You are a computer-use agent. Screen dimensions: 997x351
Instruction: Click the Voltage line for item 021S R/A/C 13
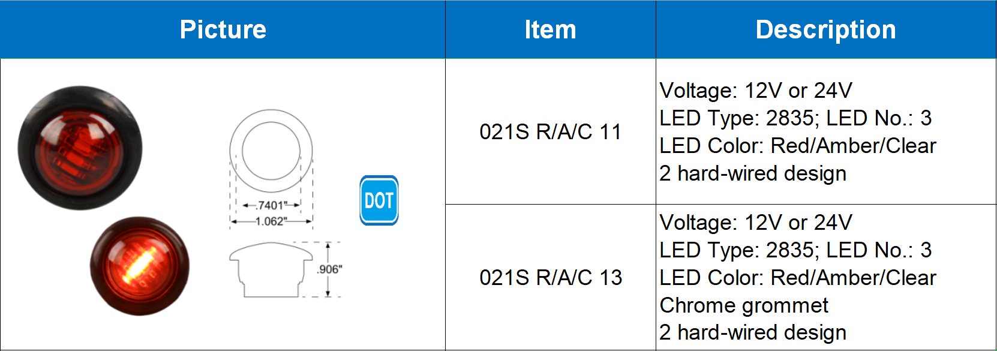[x=755, y=223]
